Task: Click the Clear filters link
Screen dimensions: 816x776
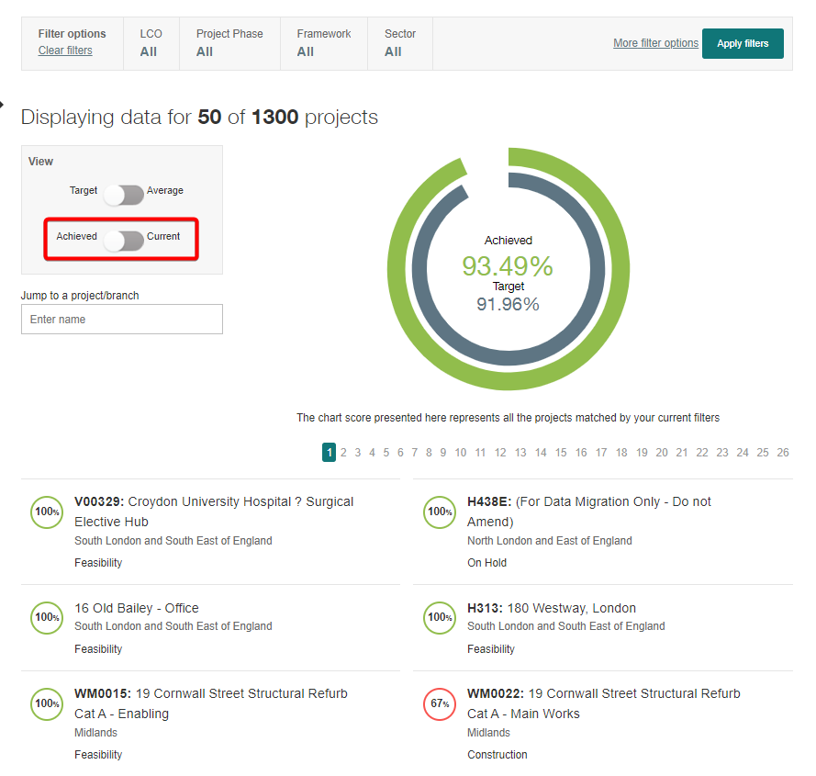Action: [x=65, y=51]
